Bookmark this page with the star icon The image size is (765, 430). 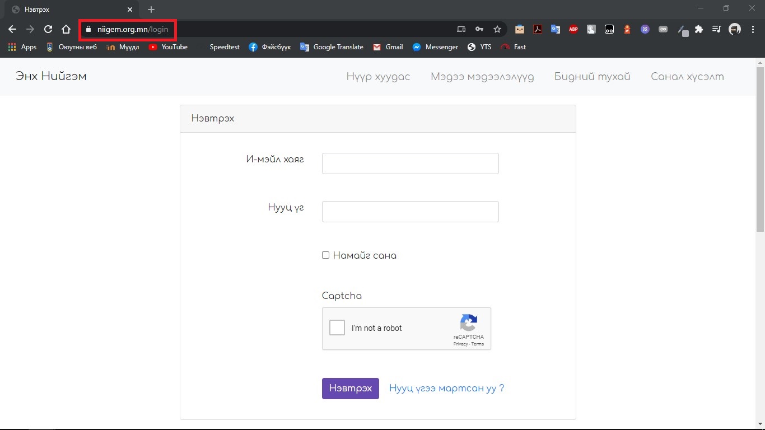pos(497,29)
